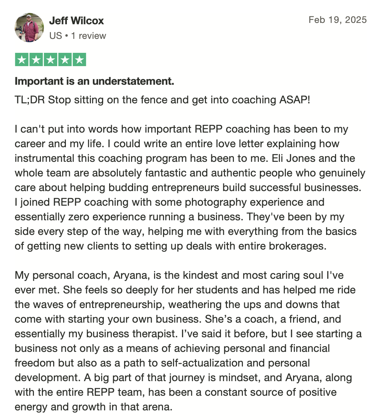Click the TL;DR line of the review
Image resolution: width=376 pixels, height=420 pixels.
click(162, 100)
